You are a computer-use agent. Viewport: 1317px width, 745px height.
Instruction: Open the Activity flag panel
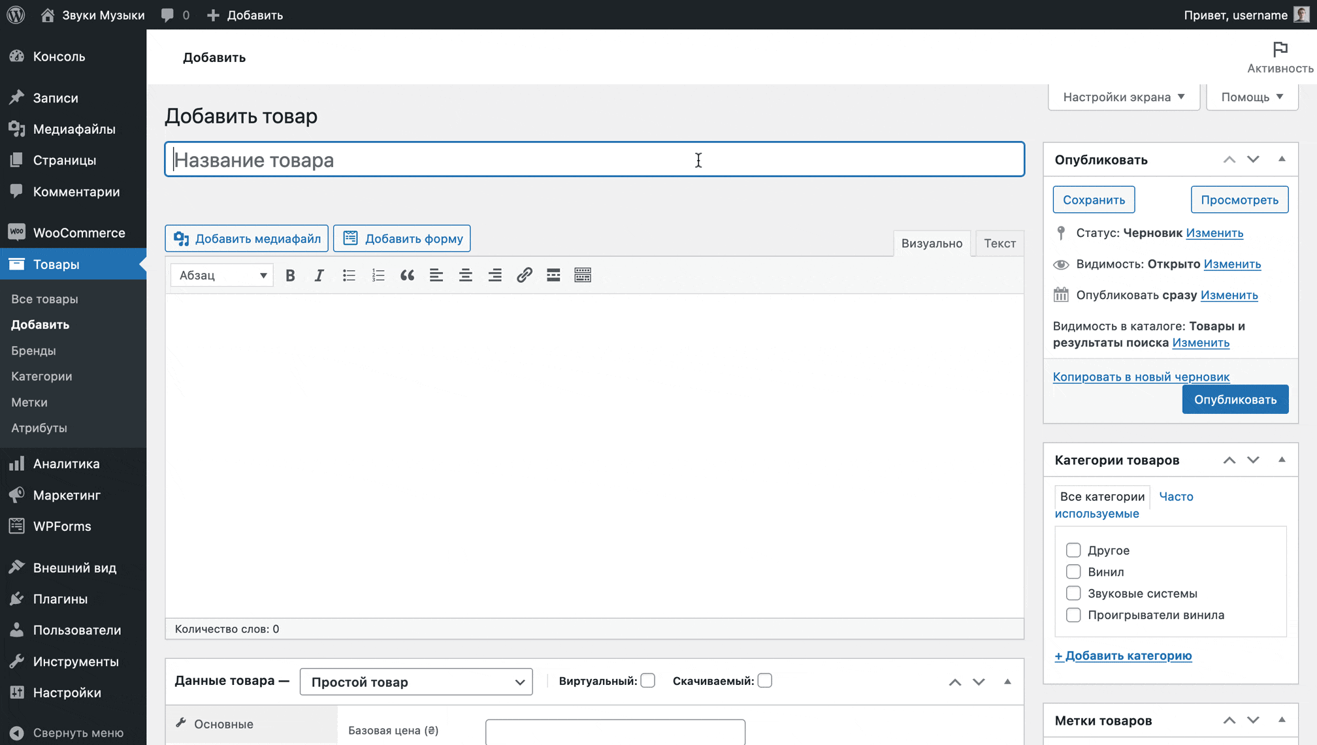tap(1280, 57)
